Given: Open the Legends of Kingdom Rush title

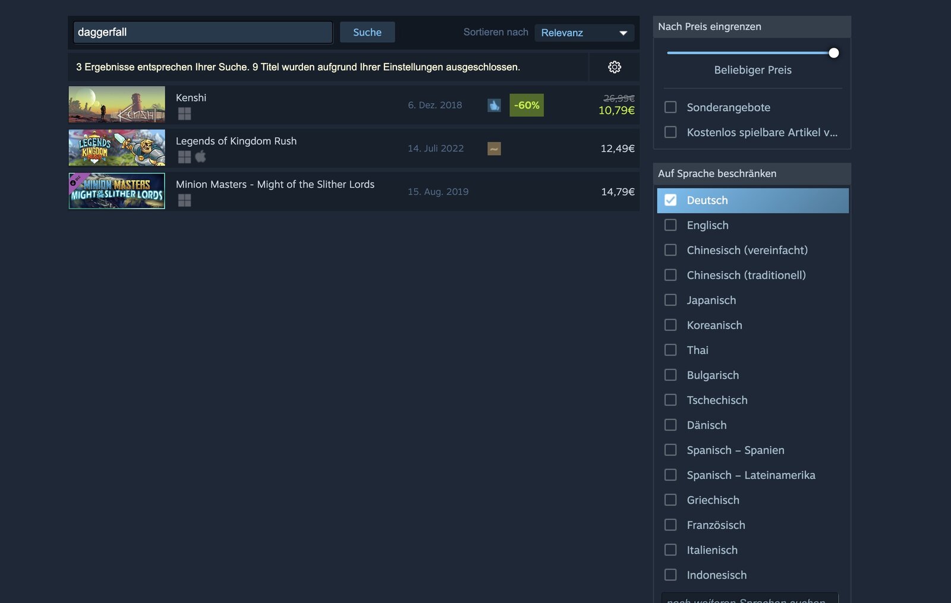Looking at the screenshot, I should [x=236, y=141].
